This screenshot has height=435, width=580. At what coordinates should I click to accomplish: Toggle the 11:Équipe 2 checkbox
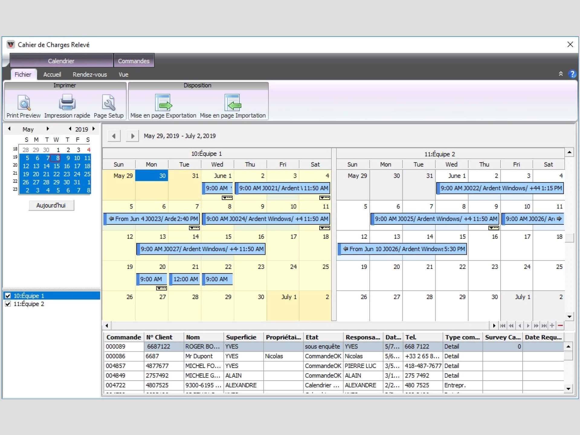pos(8,304)
